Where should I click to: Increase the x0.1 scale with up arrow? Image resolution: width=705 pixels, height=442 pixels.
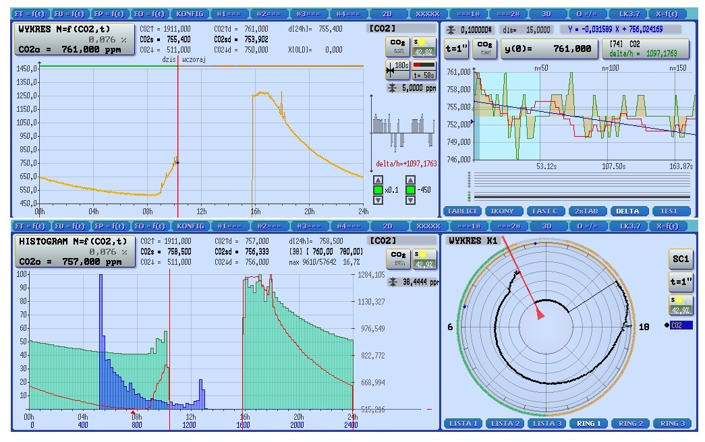tap(378, 180)
